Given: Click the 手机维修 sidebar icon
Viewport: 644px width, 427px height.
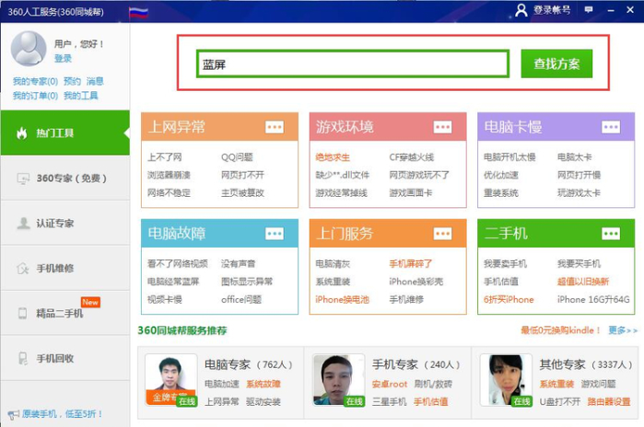Looking at the screenshot, I should point(23,268).
